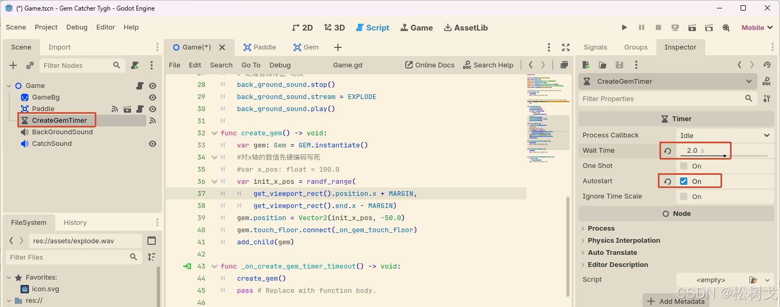The width and height of the screenshot is (780, 307).
Task: Attach a script via scroll-plus icon
Action: [135, 65]
